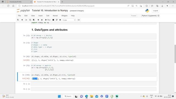Close the Tutorial 16 browser tab

58,2
